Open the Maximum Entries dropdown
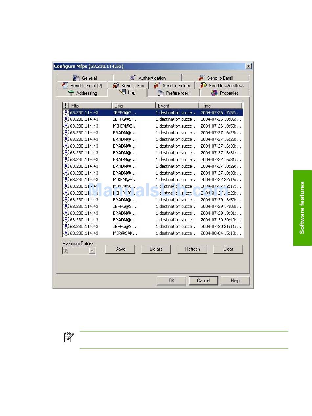The width and height of the screenshot is (312, 416). (92, 251)
